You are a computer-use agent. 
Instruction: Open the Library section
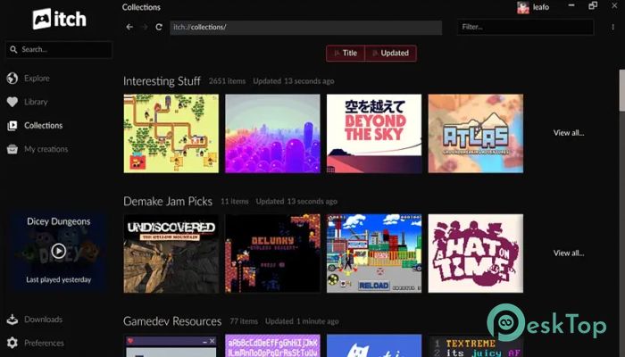pyautogui.click(x=36, y=102)
